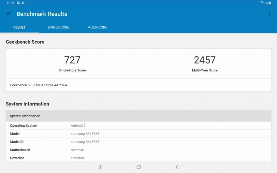This screenshot has width=277, height=173.
Task: Tap the clock showing 13:16
Action: click(10, 3)
